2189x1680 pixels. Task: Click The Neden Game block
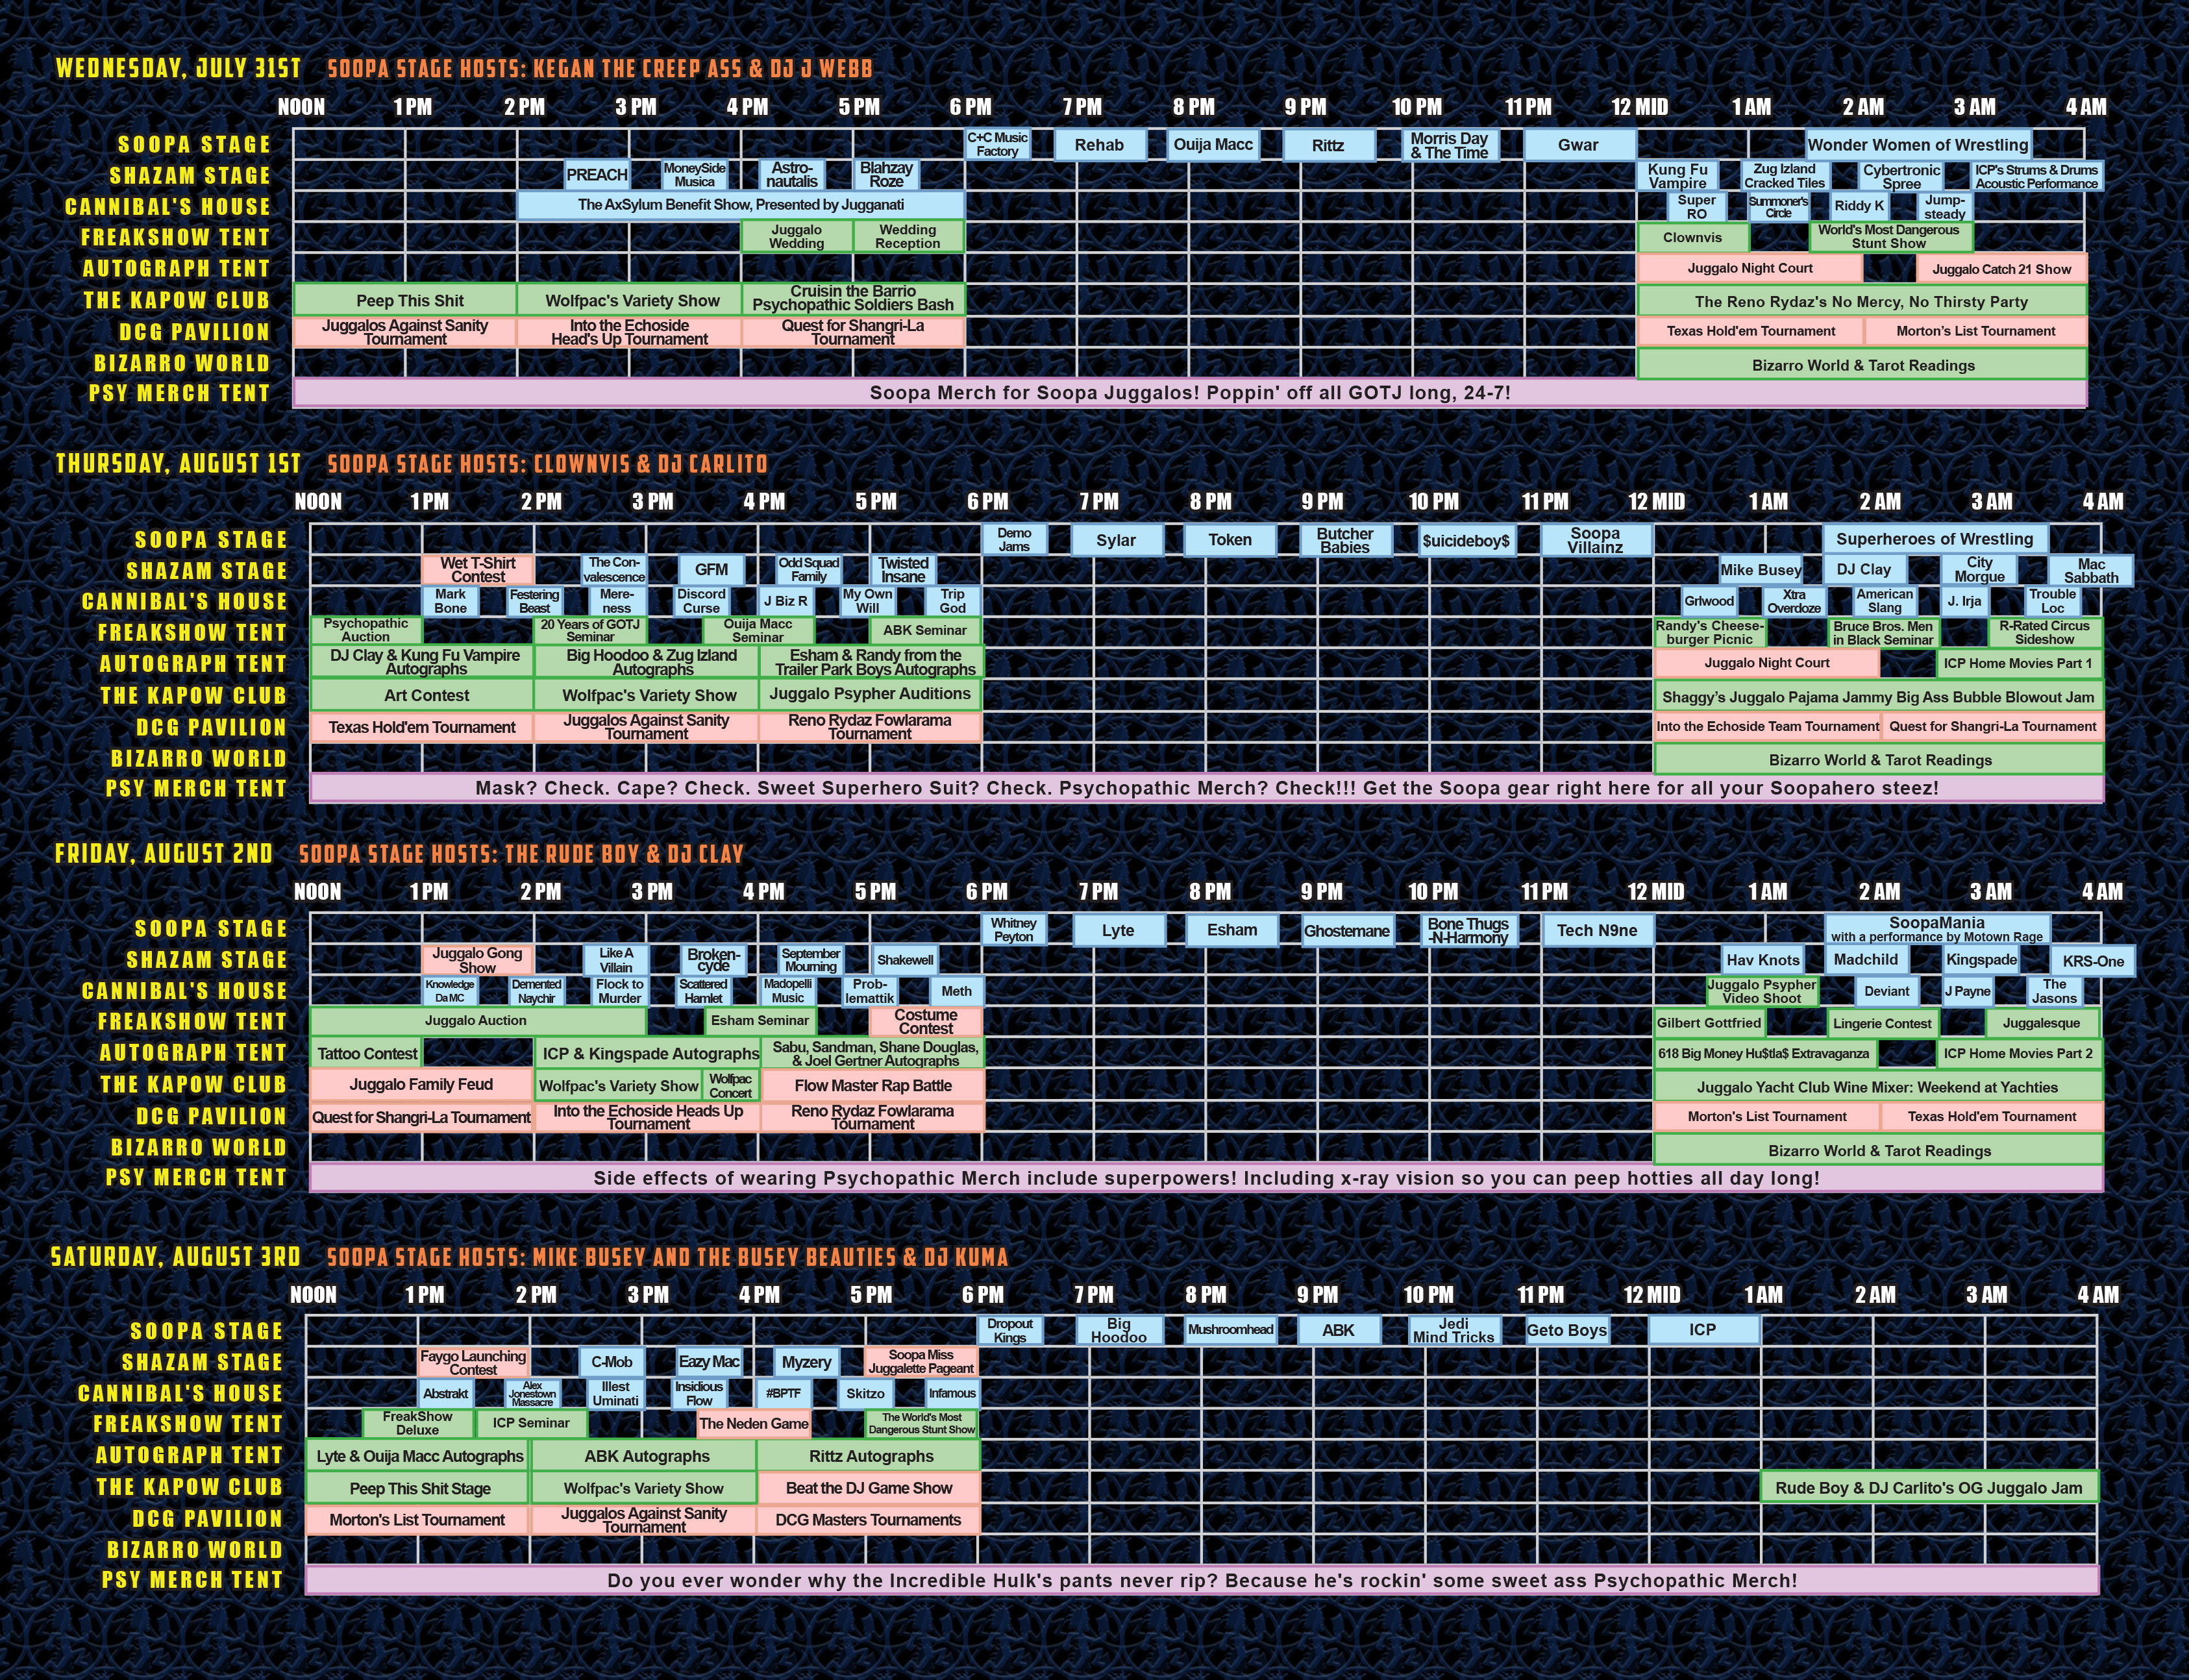(754, 1424)
